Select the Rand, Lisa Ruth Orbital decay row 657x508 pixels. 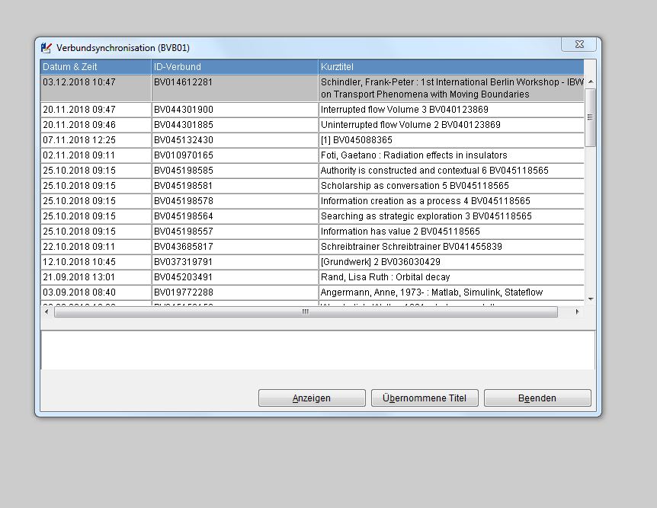(451, 277)
